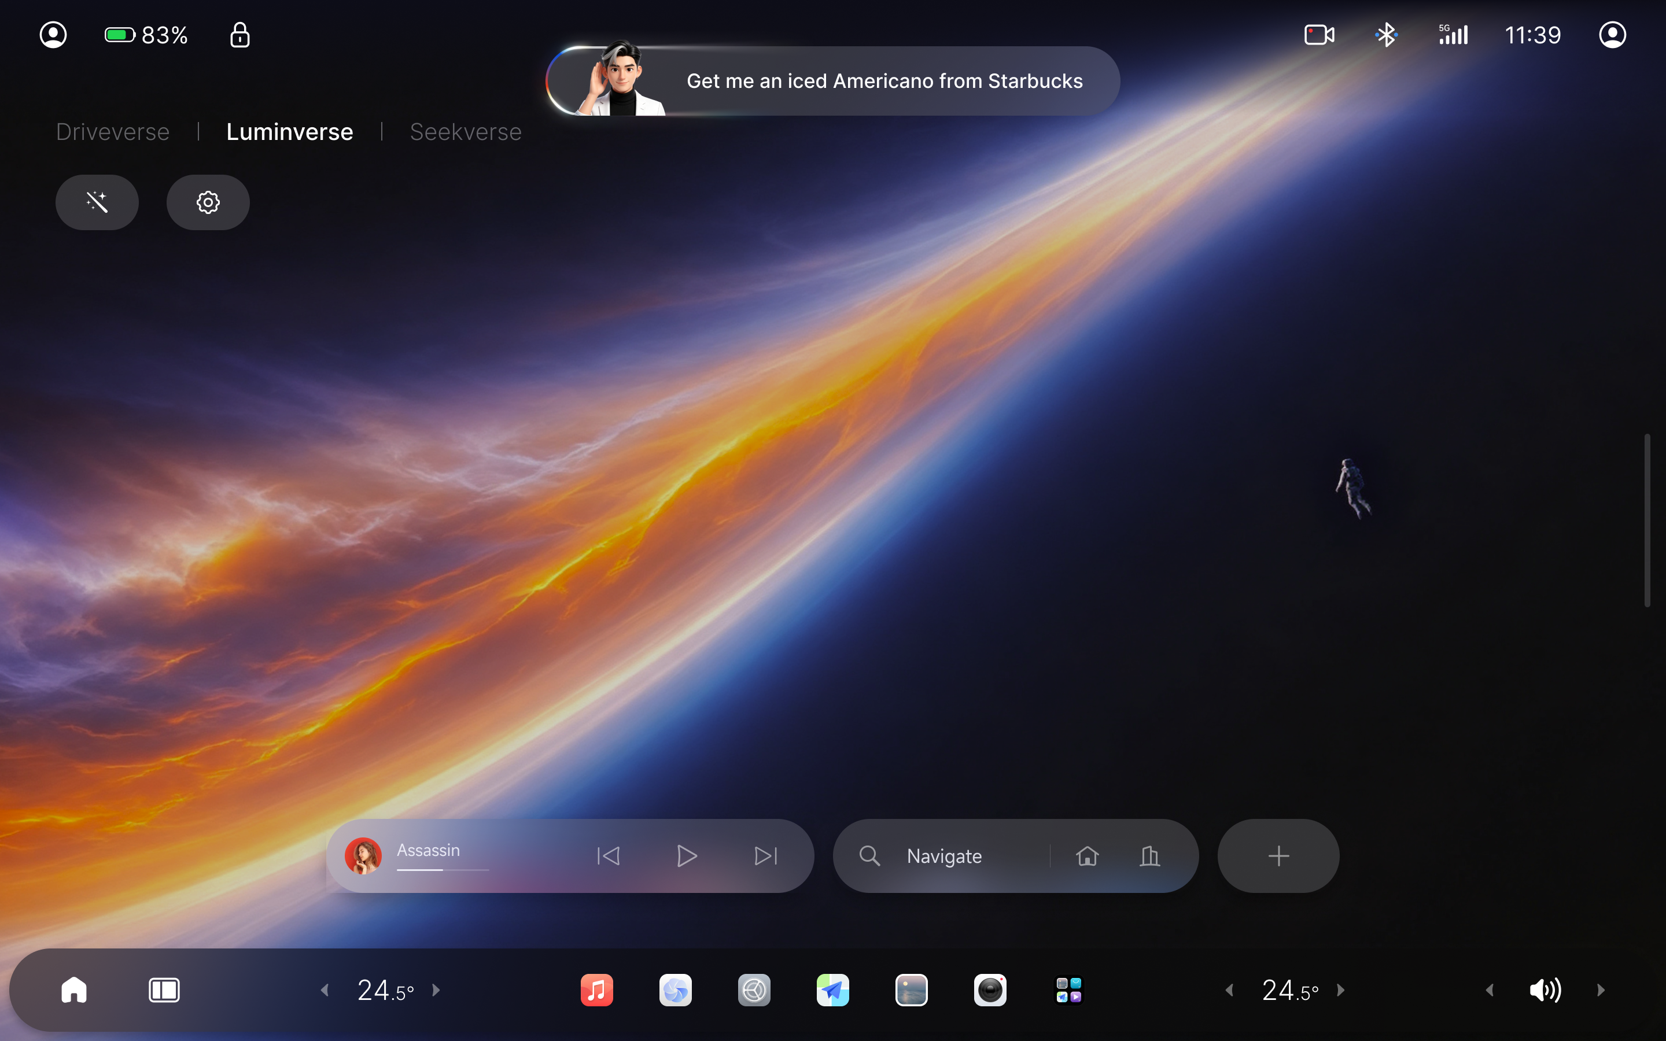The image size is (1666, 1041).
Task: Open the Music app in the dock
Action: pyautogui.click(x=596, y=990)
